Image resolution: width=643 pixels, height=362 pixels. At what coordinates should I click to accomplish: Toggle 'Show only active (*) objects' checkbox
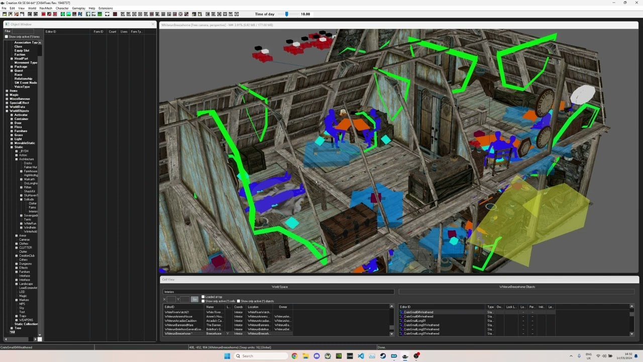(239, 301)
